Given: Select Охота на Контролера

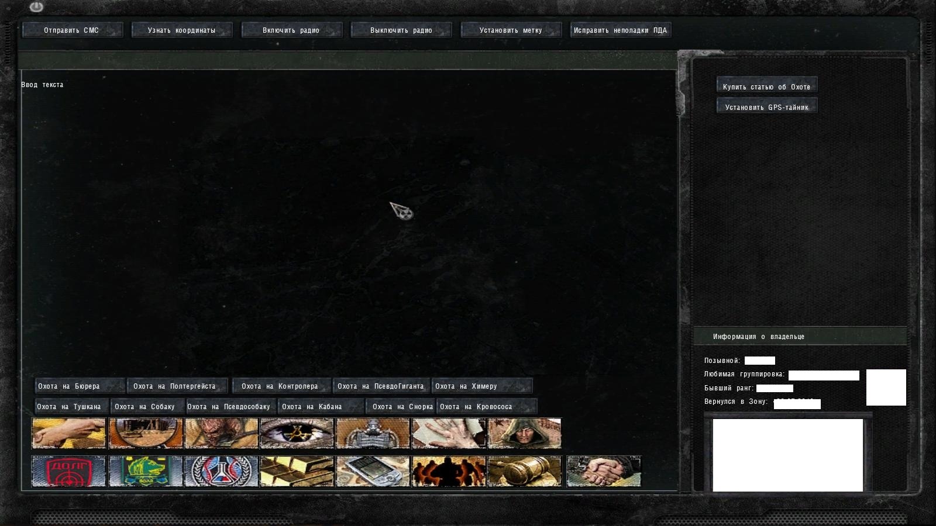Looking at the screenshot, I should tap(281, 386).
